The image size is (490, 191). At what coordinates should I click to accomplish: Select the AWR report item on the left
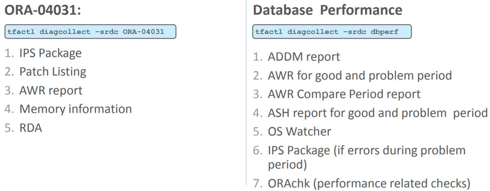[x=51, y=91]
